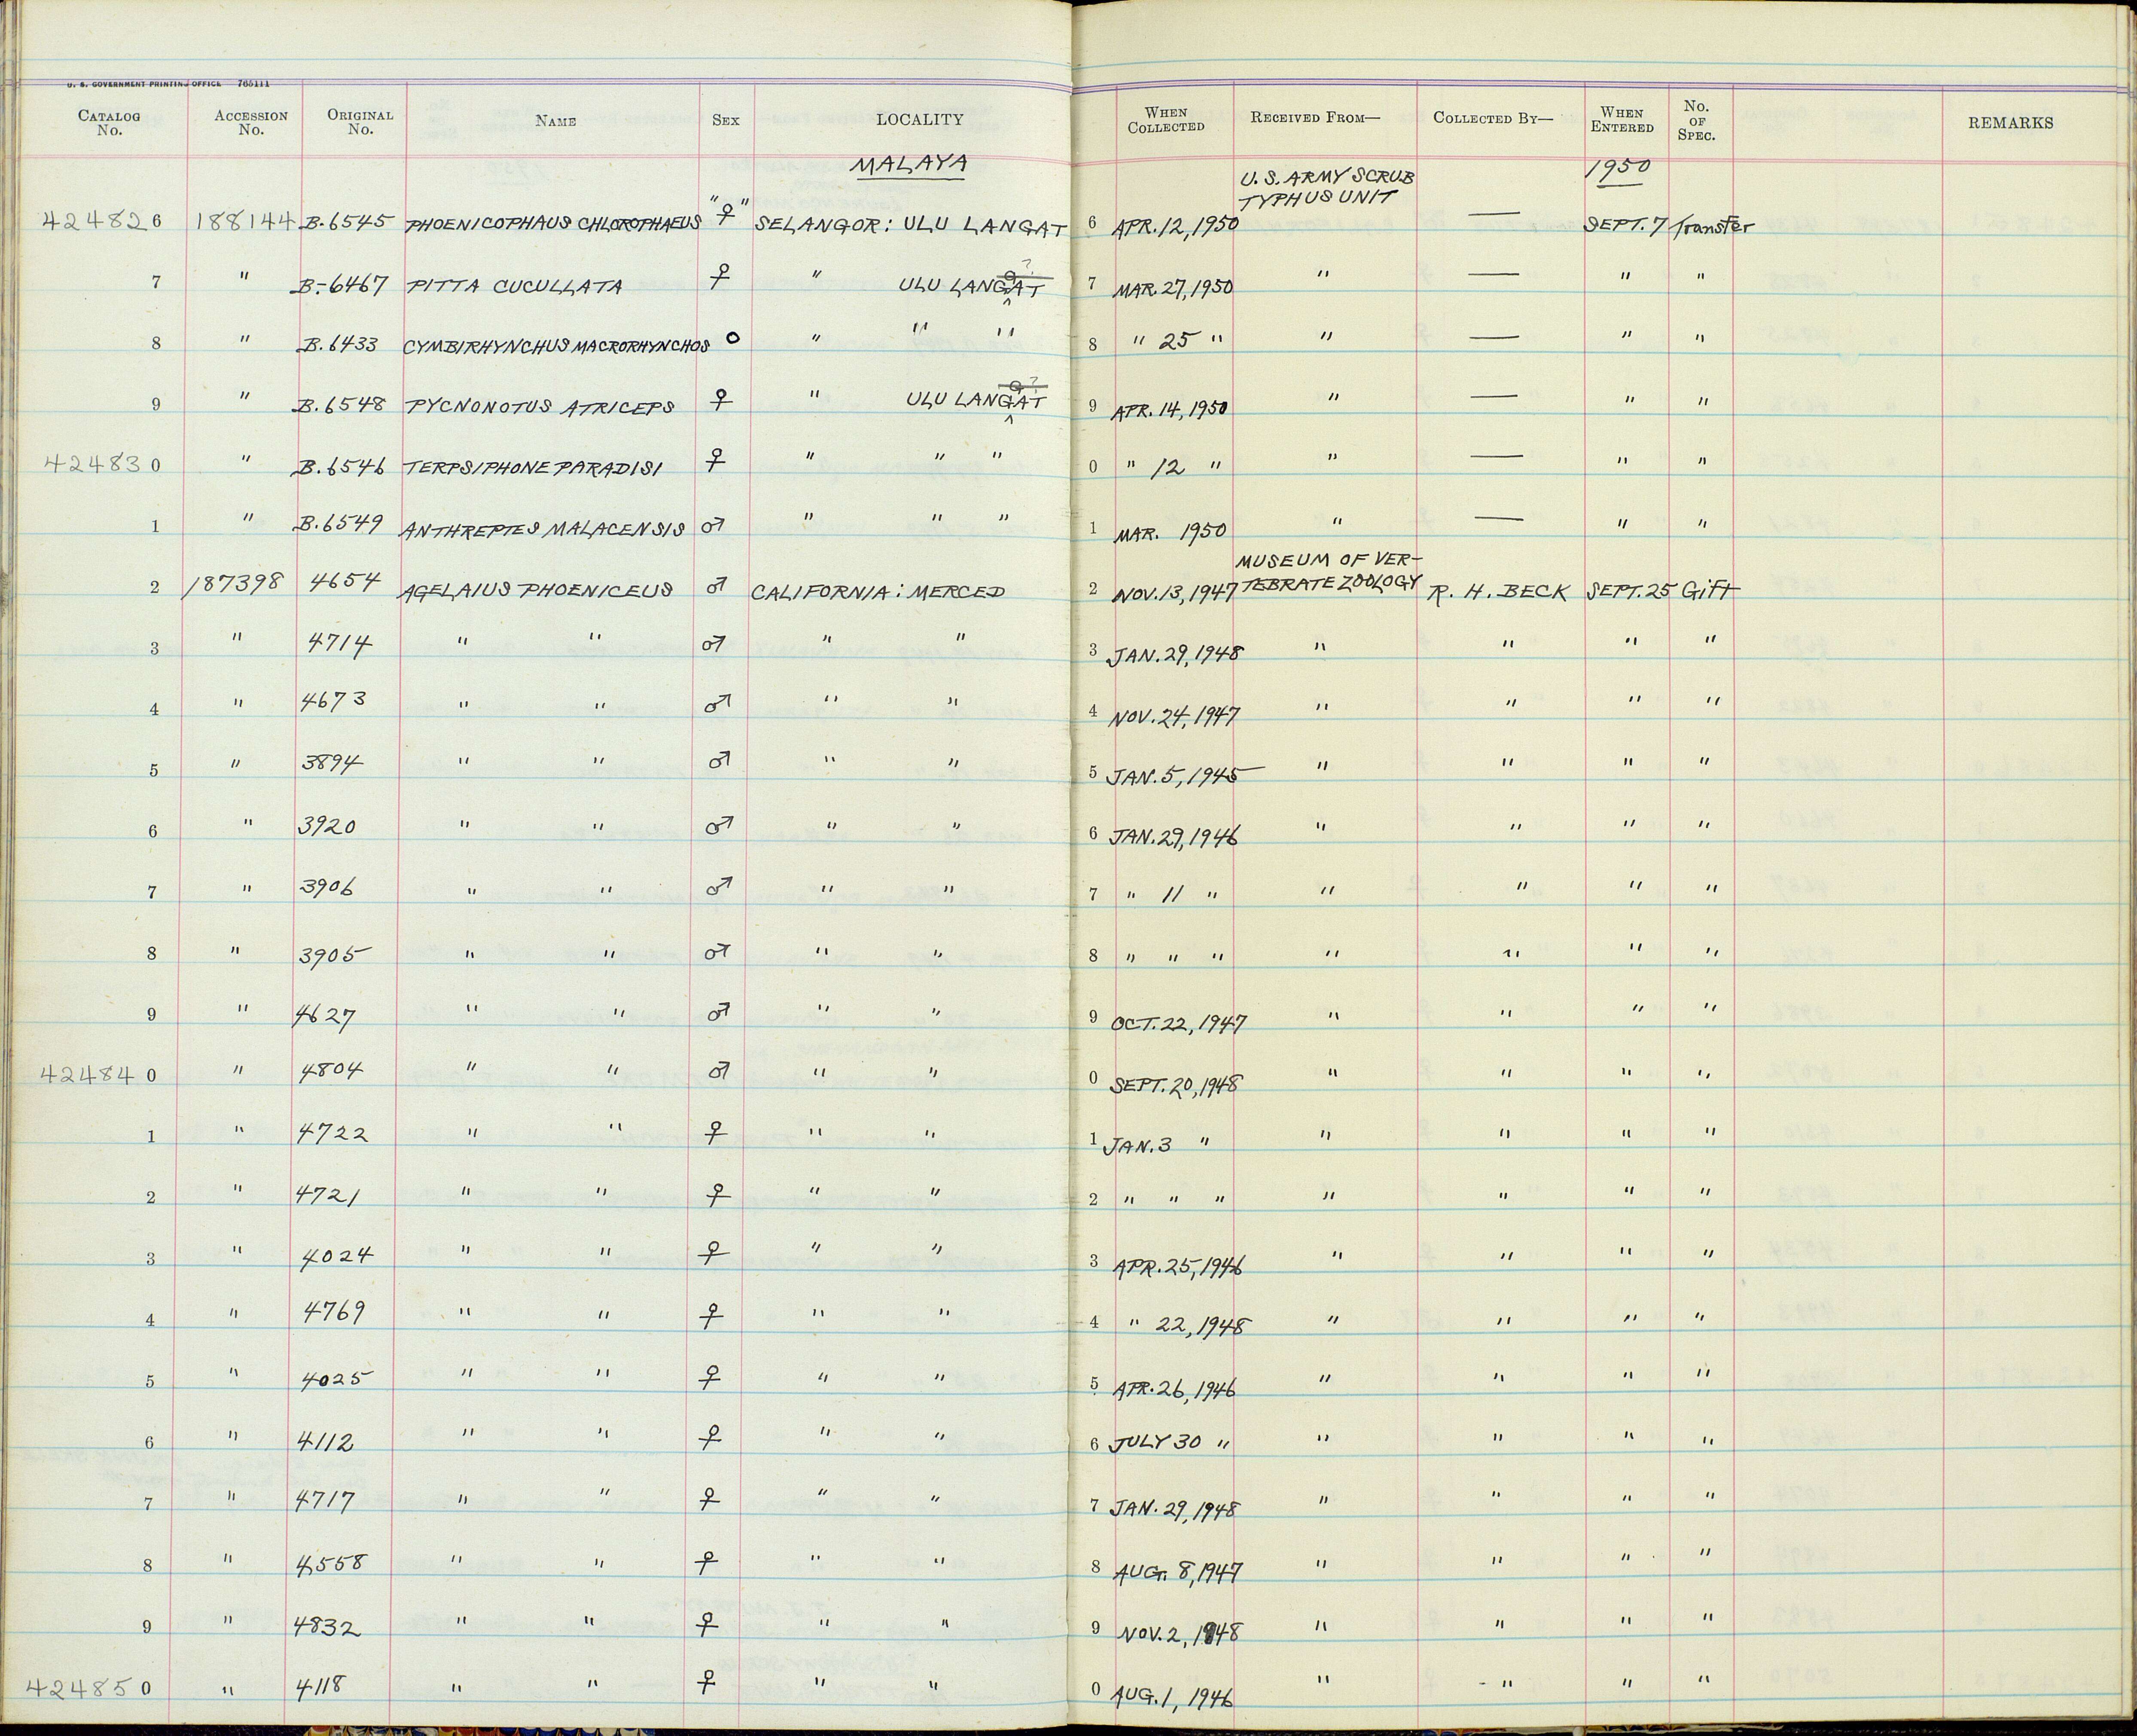Image resolution: width=2137 pixels, height=1736 pixels.
Task: Select original number 4832
Action: point(327,1627)
